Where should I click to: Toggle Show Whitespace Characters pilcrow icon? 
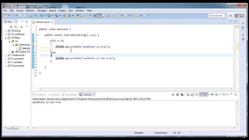[x=112, y=16]
